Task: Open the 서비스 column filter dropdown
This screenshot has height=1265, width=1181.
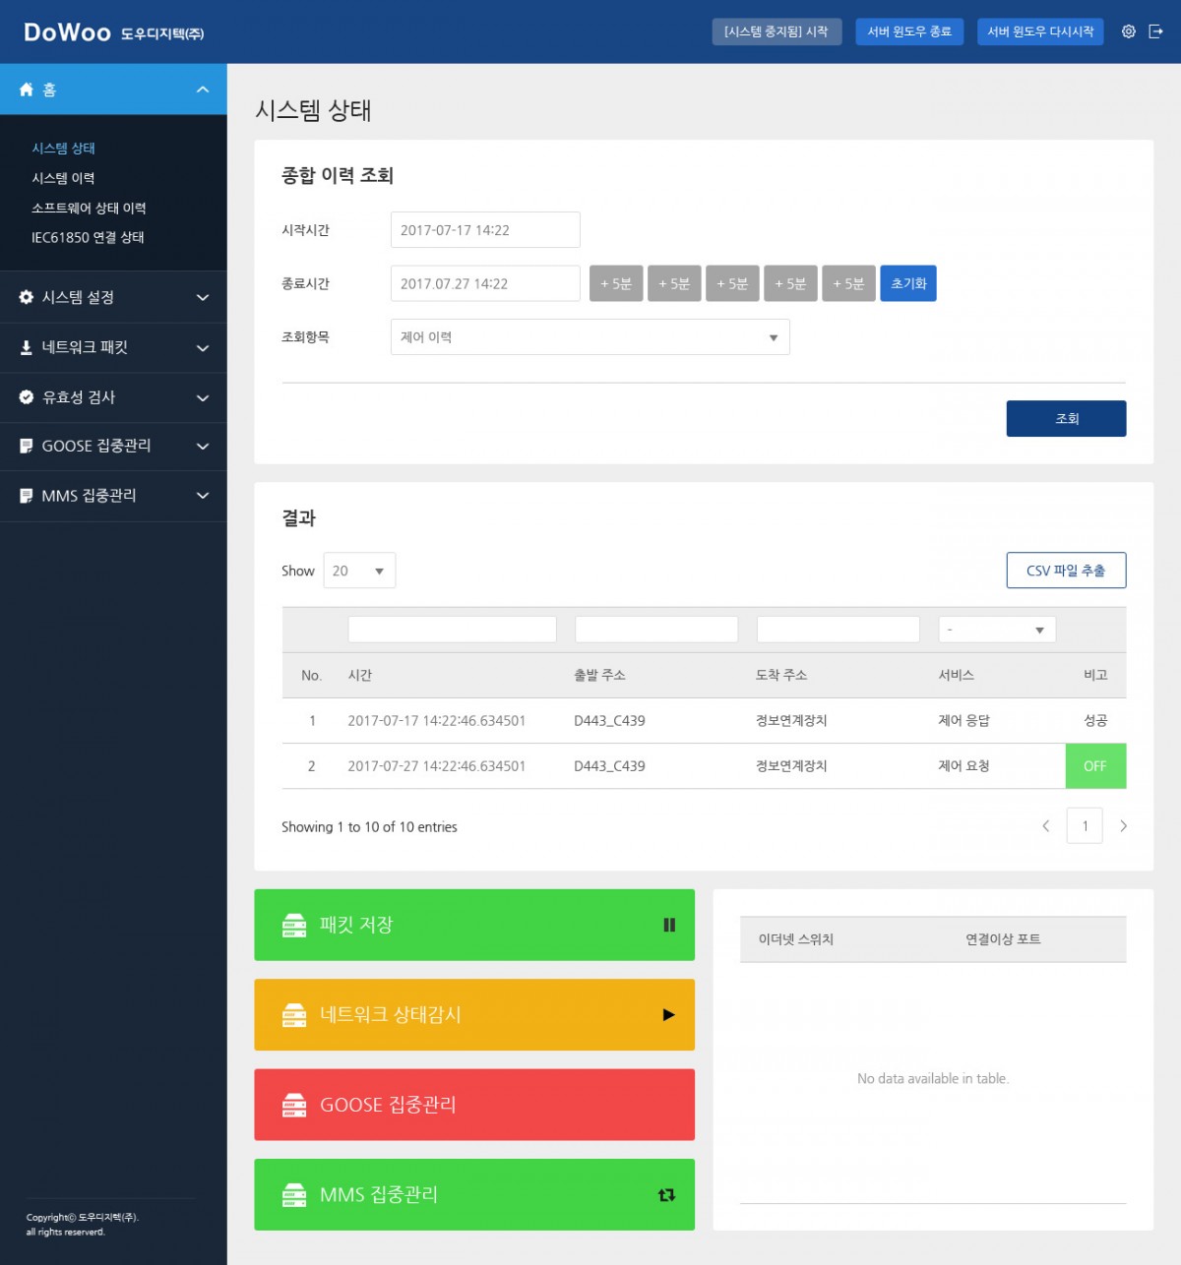Action: (x=997, y=630)
